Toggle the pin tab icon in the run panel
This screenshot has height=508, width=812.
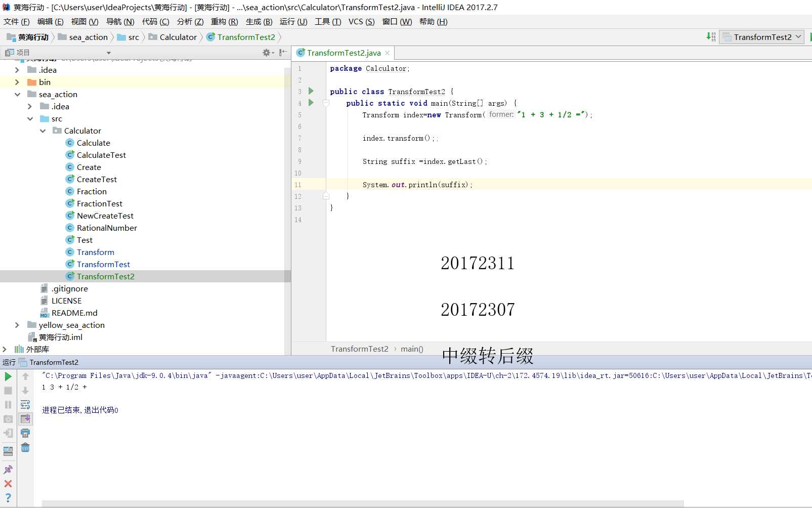point(8,470)
